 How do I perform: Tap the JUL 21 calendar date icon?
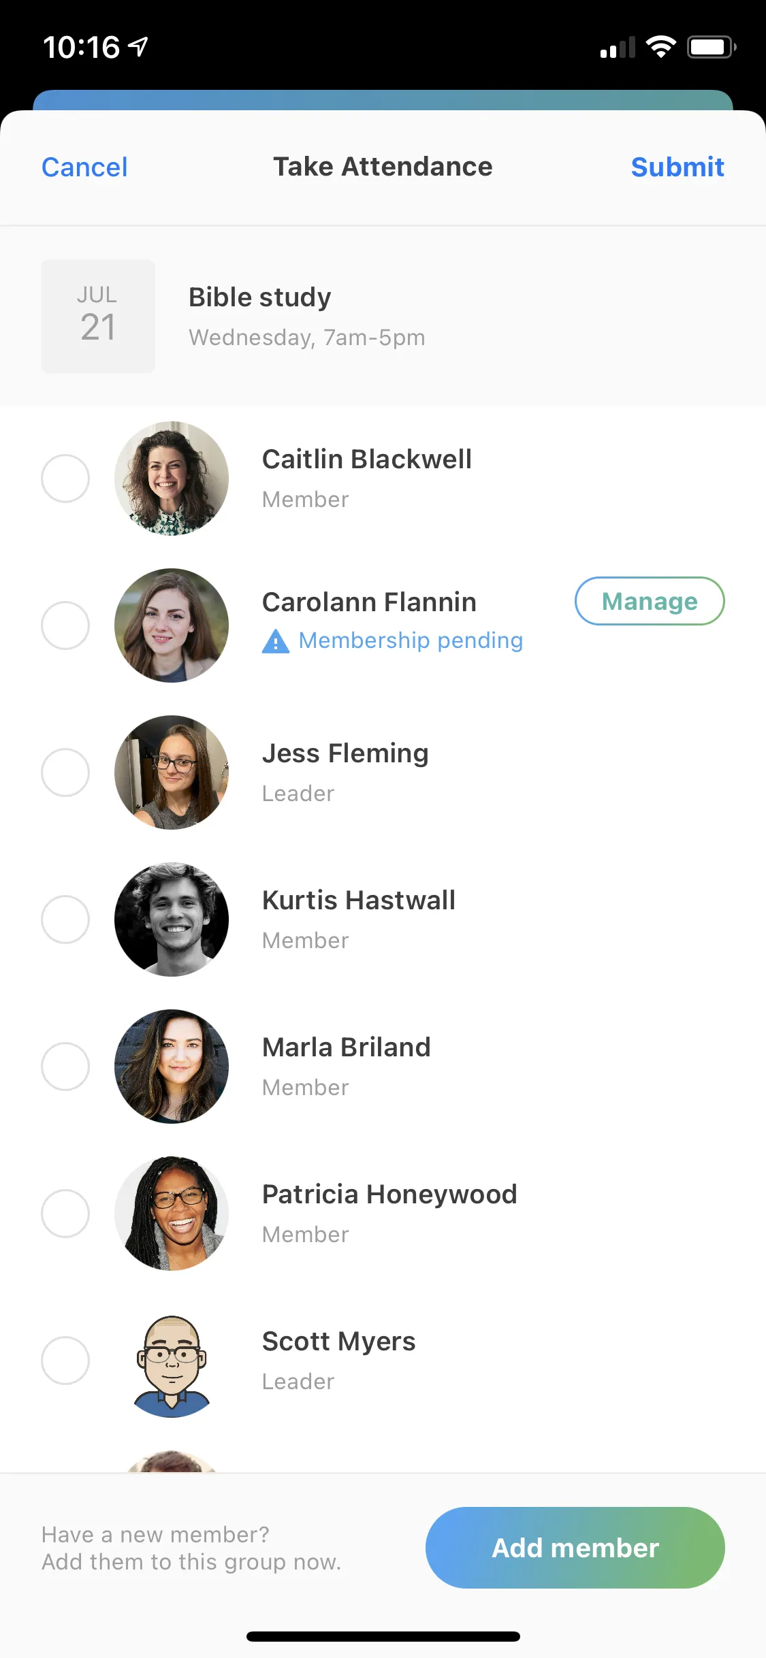(x=98, y=316)
